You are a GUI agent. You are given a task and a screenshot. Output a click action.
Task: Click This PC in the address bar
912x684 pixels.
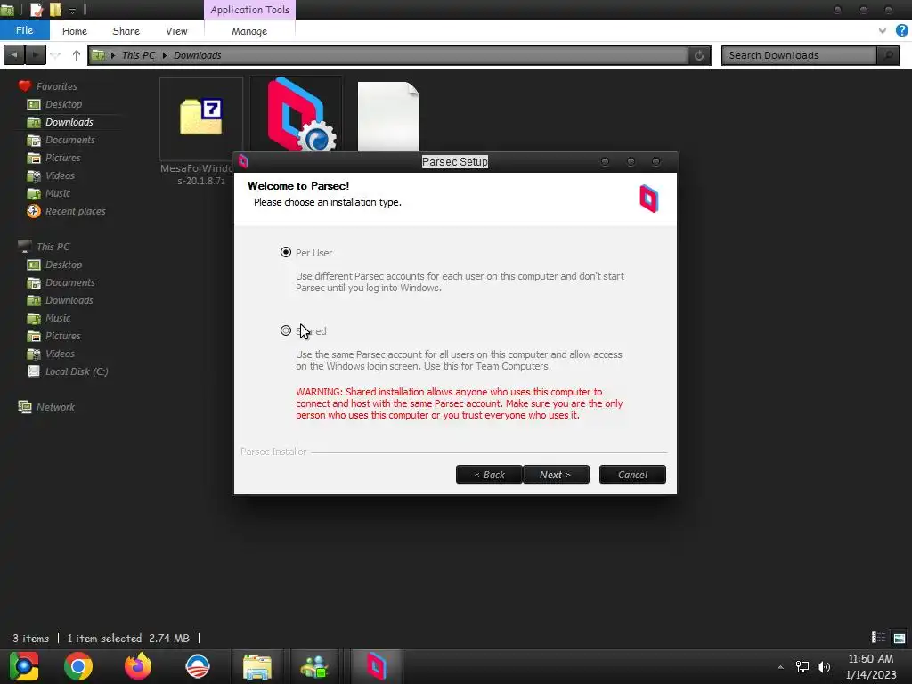coord(138,55)
